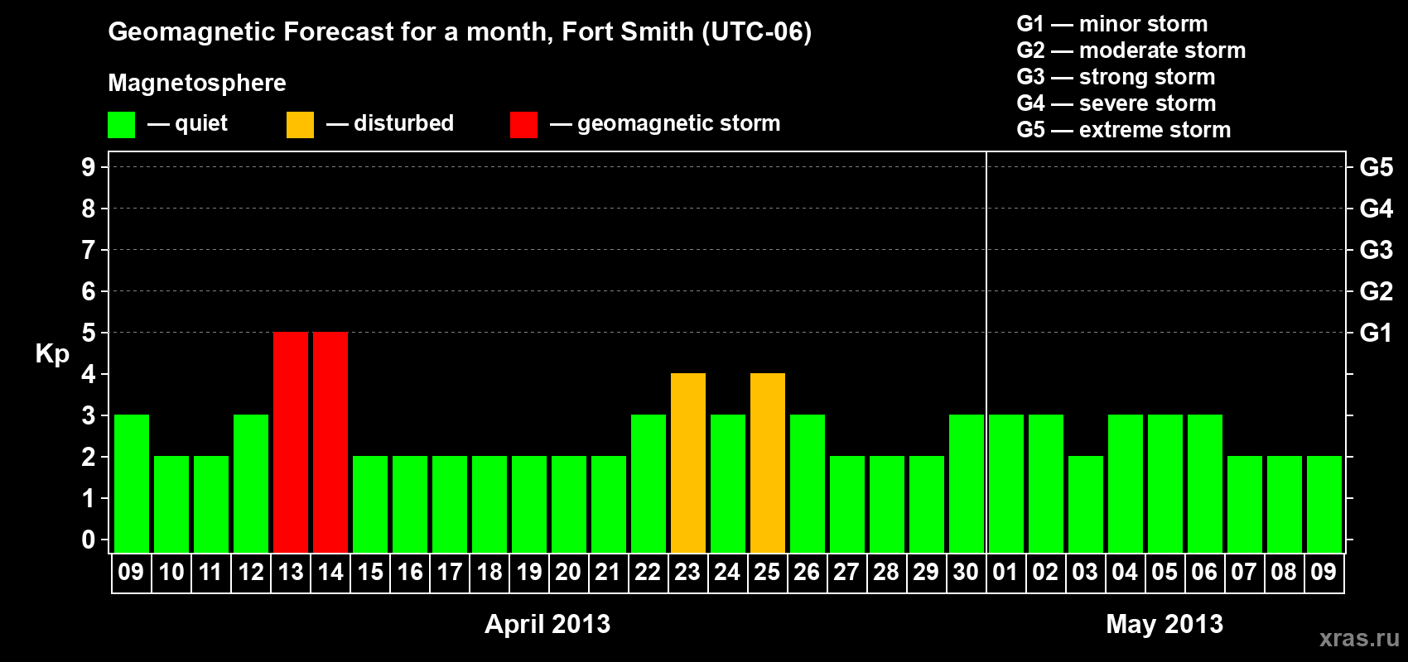Click the April 2013 month label
The width and height of the screenshot is (1408, 662).
pyautogui.click(x=547, y=624)
